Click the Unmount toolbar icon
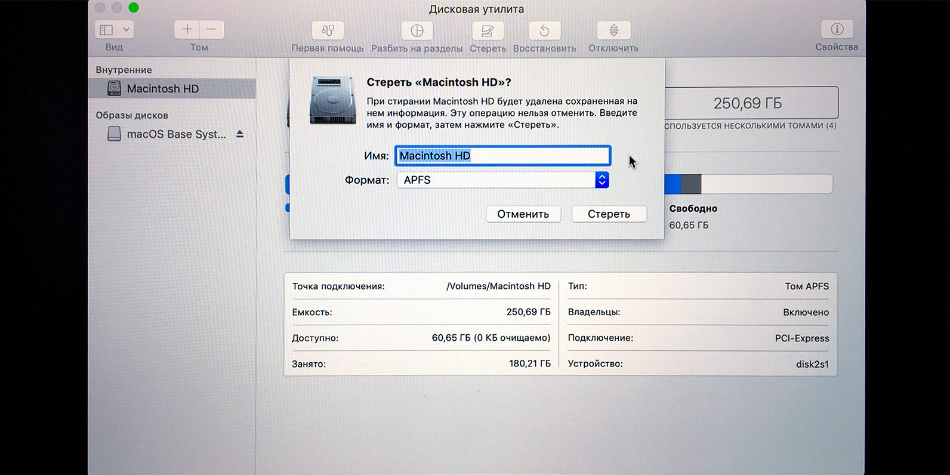950x475 pixels. [x=613, y=30]
